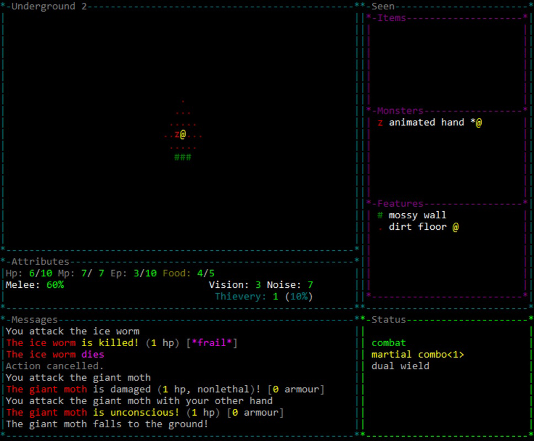Image resolution: width=534 pixels, height=441 pixels.
Task: Click the 'Messages' panel title
Action: coord(34,320)
